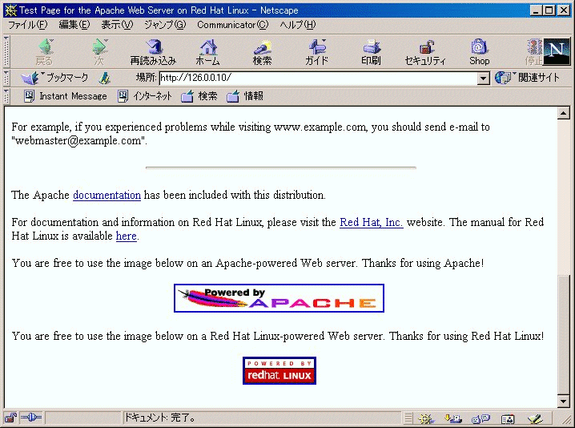Click the Shop toolbar icon

479,52
